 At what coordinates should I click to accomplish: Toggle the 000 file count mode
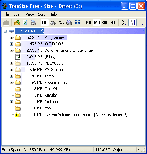pyautogui.click(x=45, y=22)
